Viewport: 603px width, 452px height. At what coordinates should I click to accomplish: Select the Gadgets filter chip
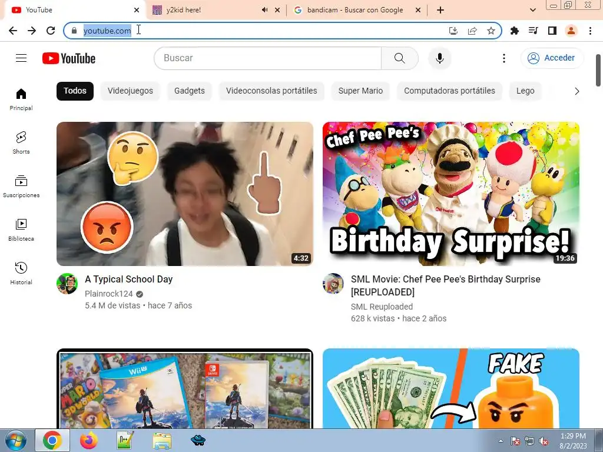point(190,91)
